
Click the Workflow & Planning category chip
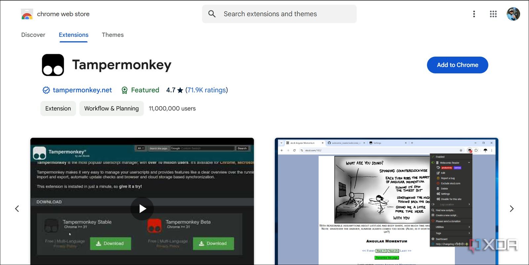coord(111,109)
